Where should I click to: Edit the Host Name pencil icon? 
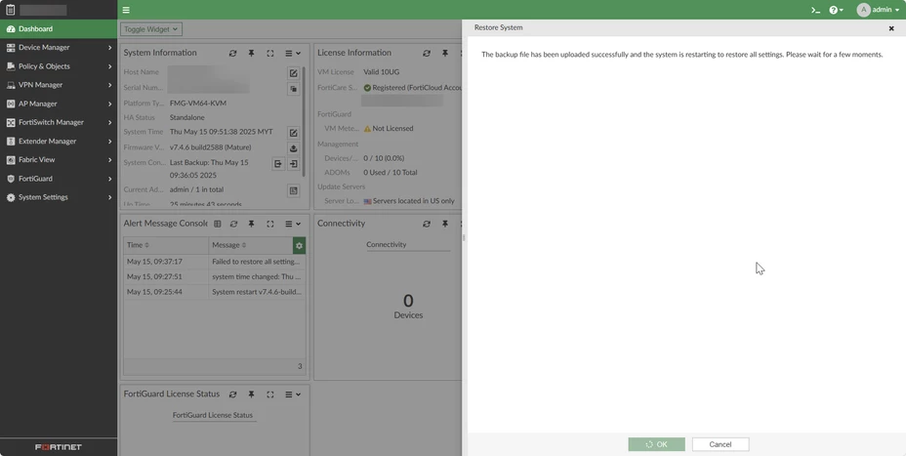294,73
